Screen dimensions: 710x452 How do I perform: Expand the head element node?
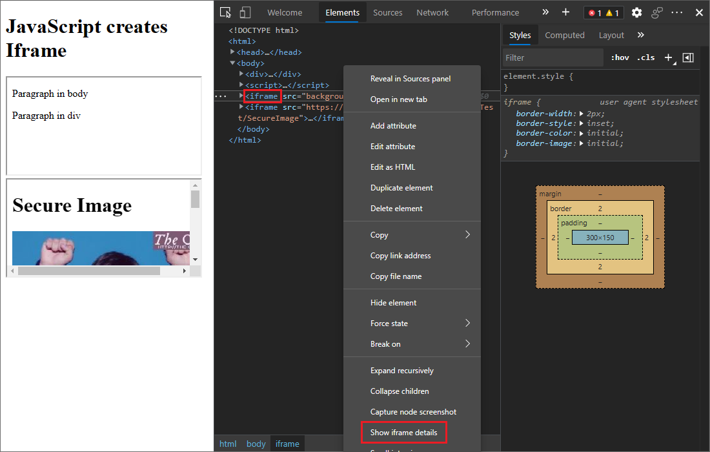tap(232, 52)
